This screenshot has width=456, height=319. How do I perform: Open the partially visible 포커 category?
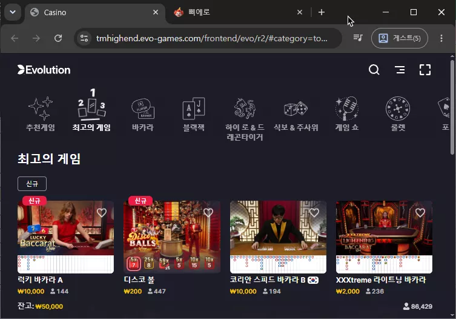[x=444, y=115]
